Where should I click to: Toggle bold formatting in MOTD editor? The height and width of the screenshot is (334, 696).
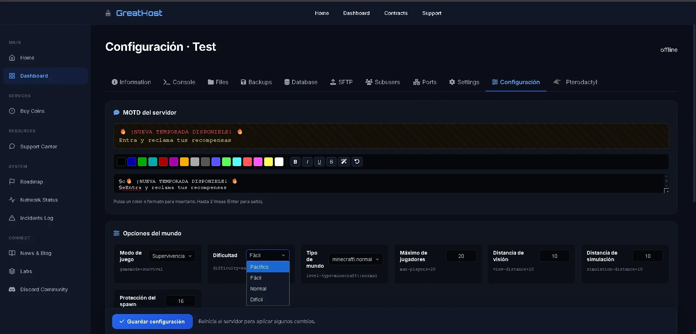(295, 162)
